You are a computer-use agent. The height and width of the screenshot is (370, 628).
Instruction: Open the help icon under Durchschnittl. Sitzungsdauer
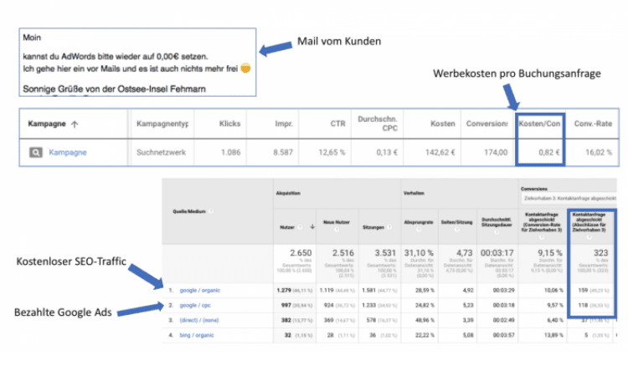coord(497,232)
